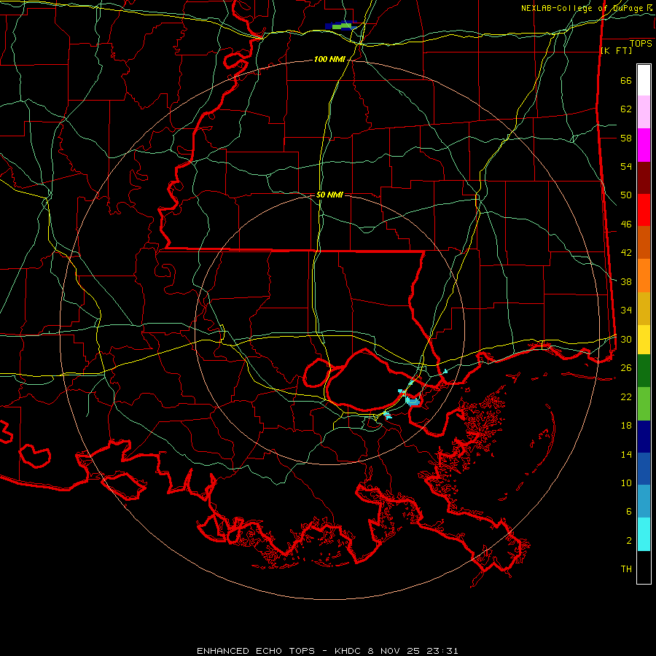Image resolution: width=656 pixels, height=656 pixels.
Task: Click the 14 value on legend scale
Action: [626, 454]
